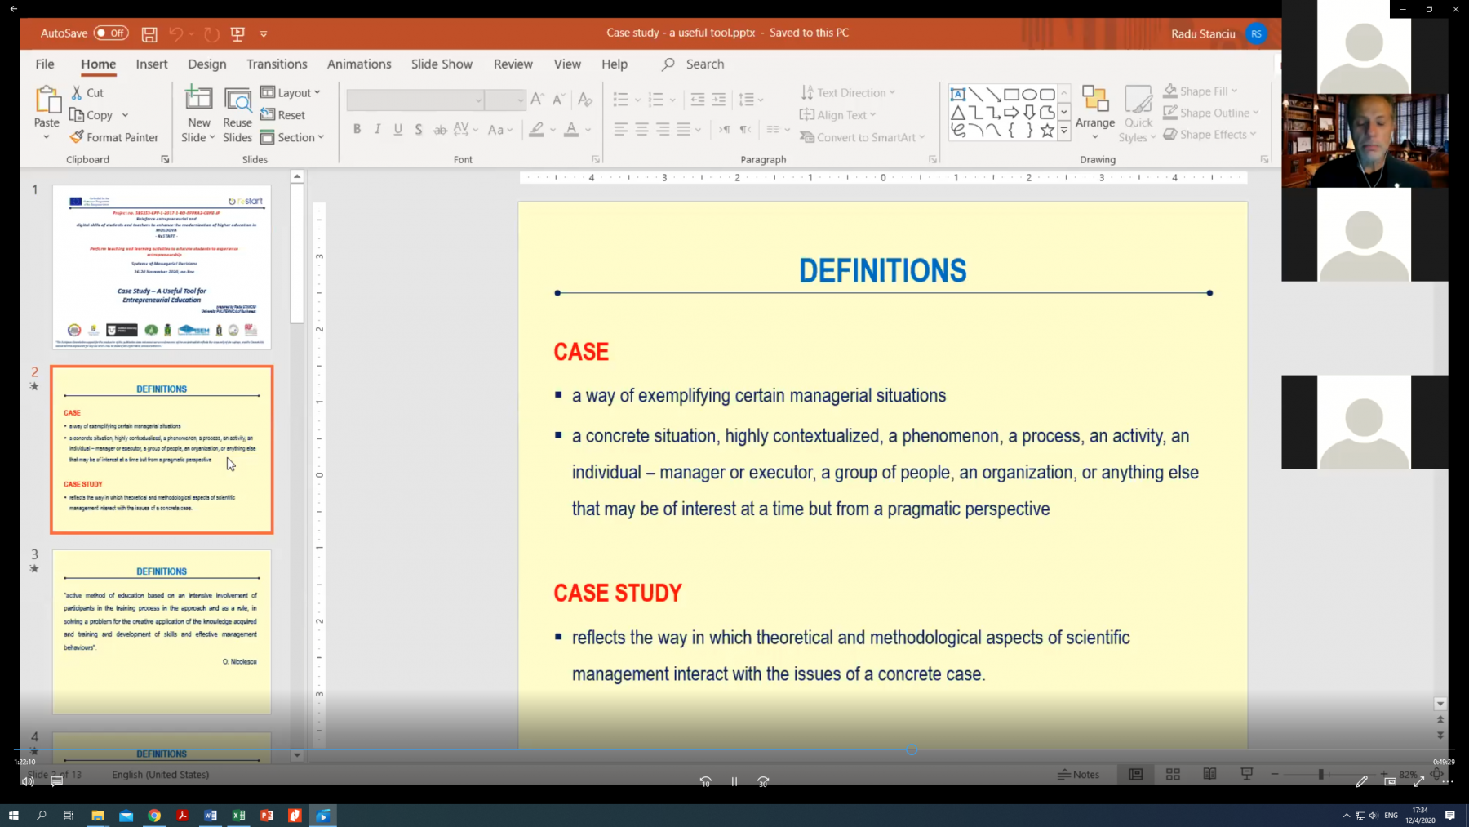Switch to the Animations tab
Screen dimensions: 1469x827
click(359, 64)
